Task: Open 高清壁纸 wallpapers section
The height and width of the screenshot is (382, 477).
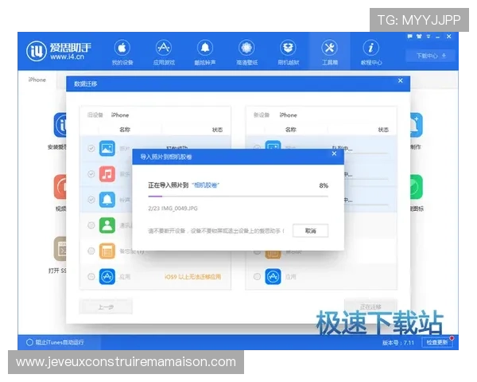Action: tap(246, 52)
